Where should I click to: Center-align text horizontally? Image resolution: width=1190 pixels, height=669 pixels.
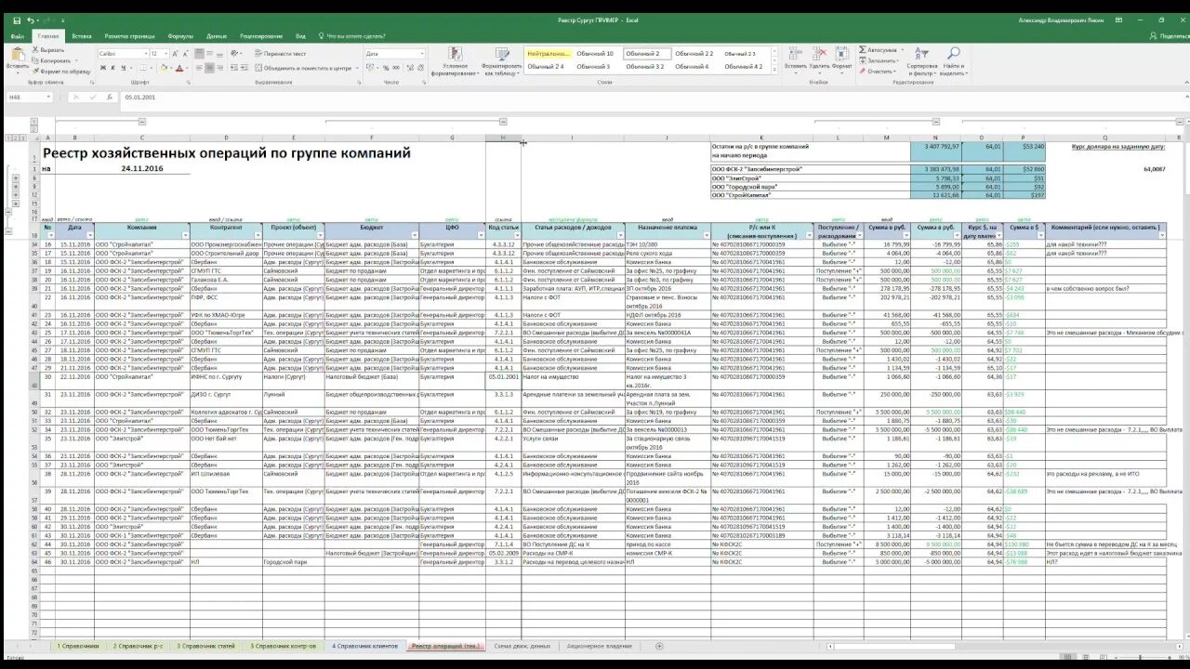[211, 68]
